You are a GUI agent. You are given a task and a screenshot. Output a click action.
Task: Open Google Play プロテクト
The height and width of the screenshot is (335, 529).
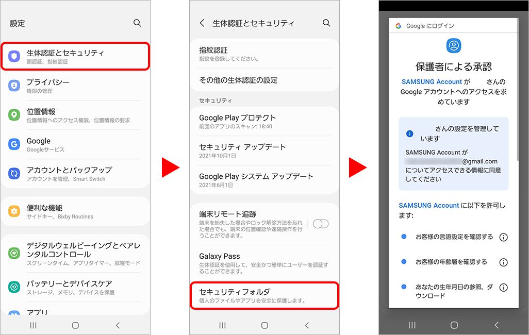[264, 122]
